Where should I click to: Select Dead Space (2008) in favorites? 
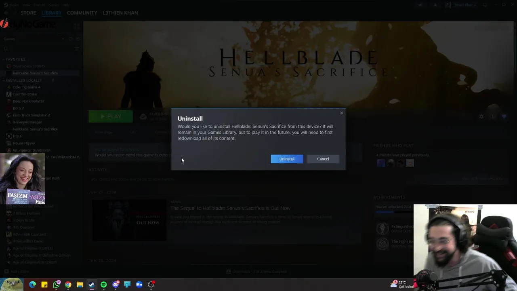pyautogui.click(x=28, y=66)
